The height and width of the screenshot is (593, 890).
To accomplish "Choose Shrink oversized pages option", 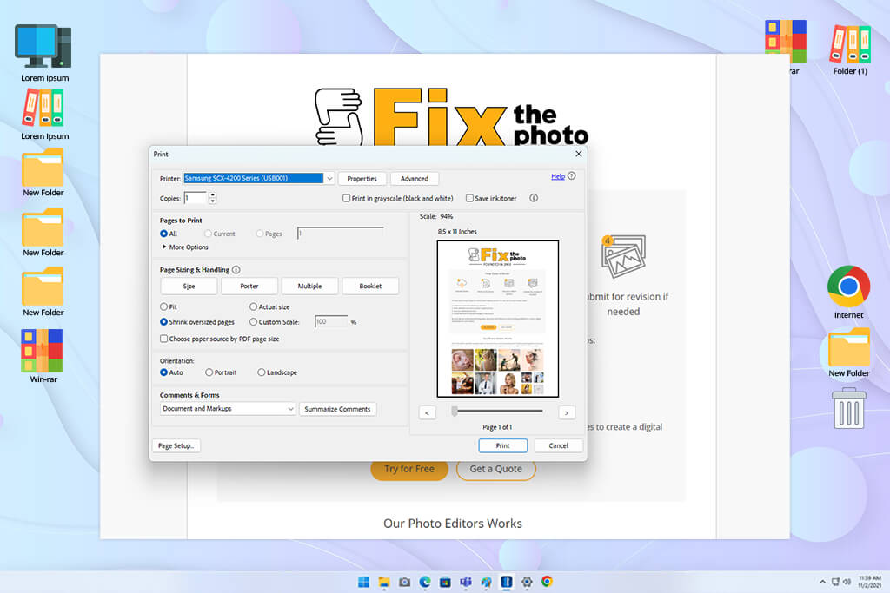I will [163, 322].
